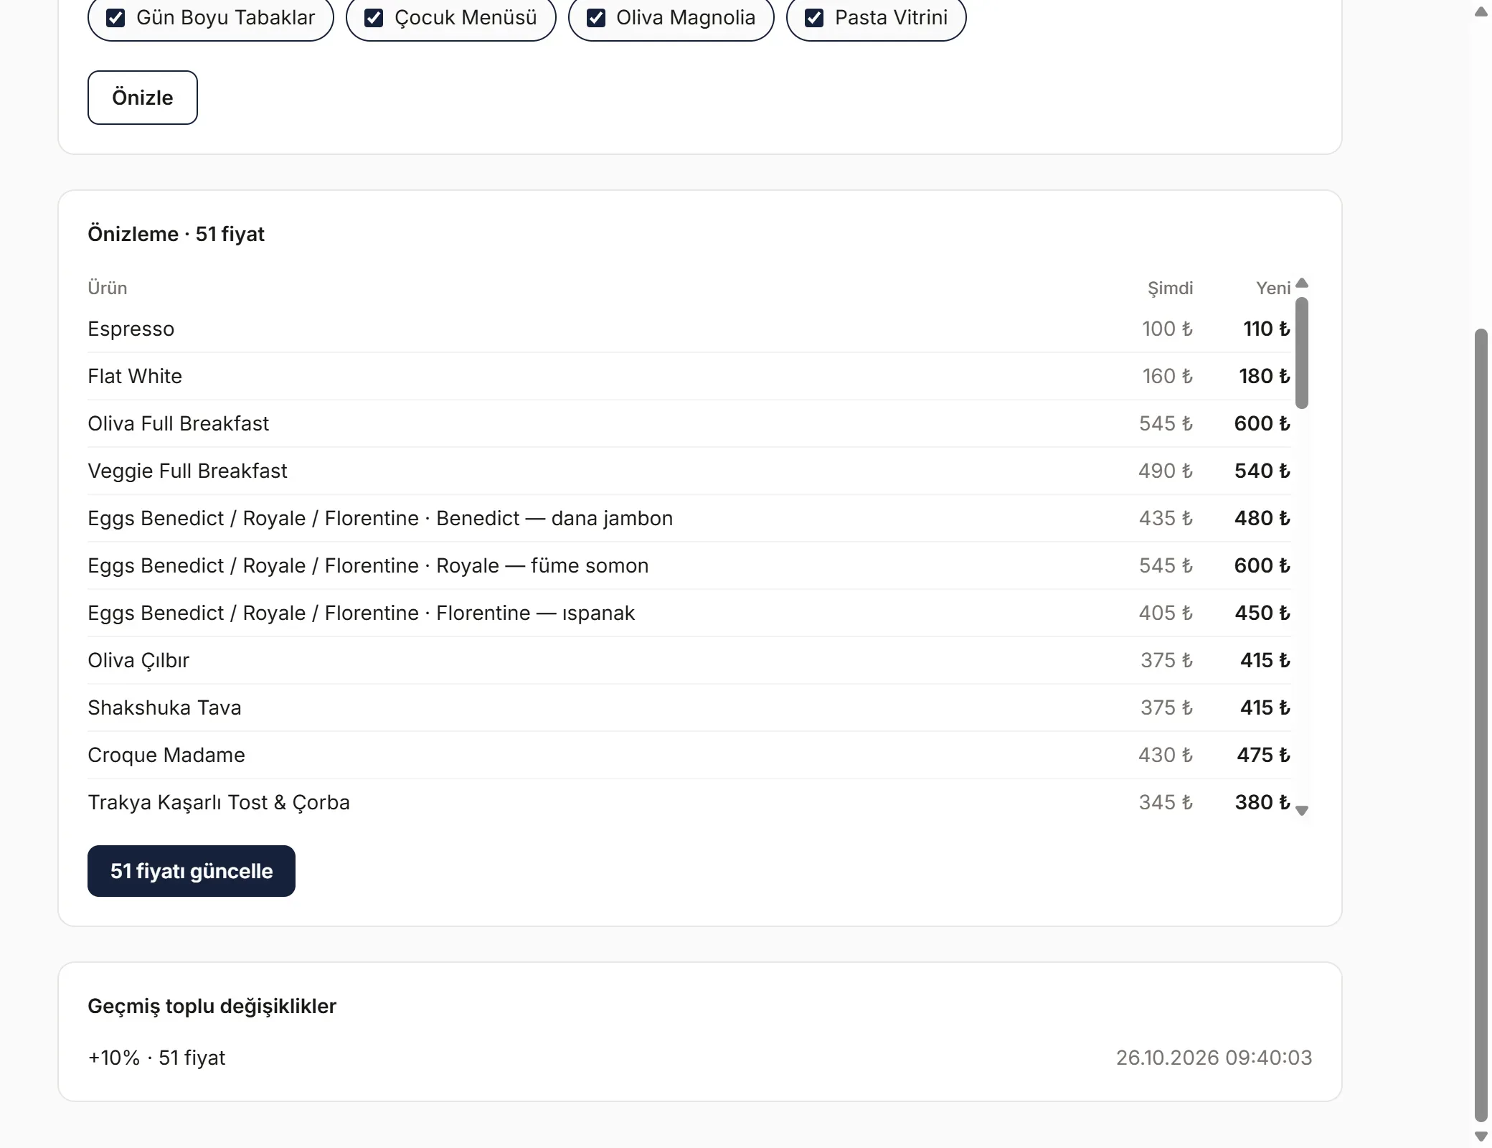Click the Önizle button
1492x1148 pixels.
pyautogui.click(x=143, y=98)
